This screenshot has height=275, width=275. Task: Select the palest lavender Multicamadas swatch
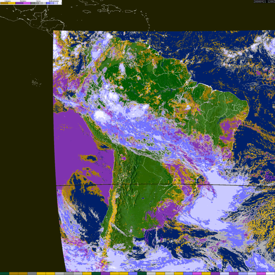click(56, 3)
